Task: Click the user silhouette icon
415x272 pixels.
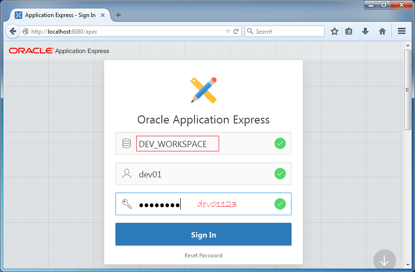Action: point(127,174)
